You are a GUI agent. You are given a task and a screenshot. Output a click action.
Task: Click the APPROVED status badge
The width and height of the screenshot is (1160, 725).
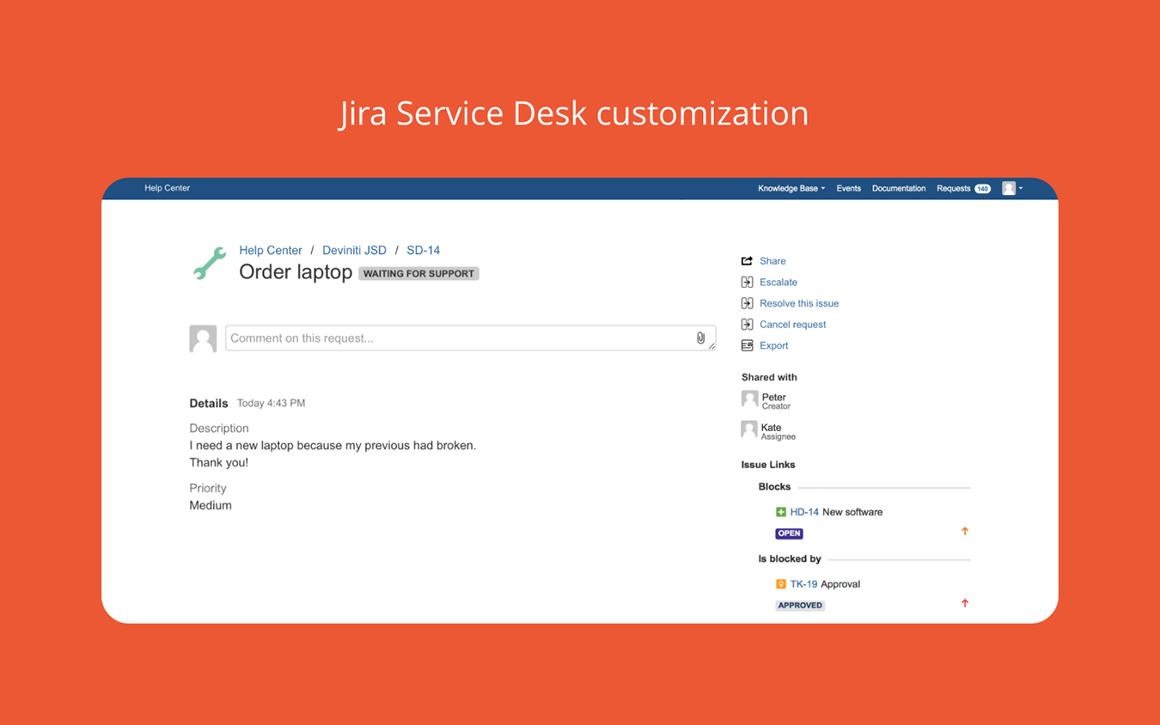800,606
